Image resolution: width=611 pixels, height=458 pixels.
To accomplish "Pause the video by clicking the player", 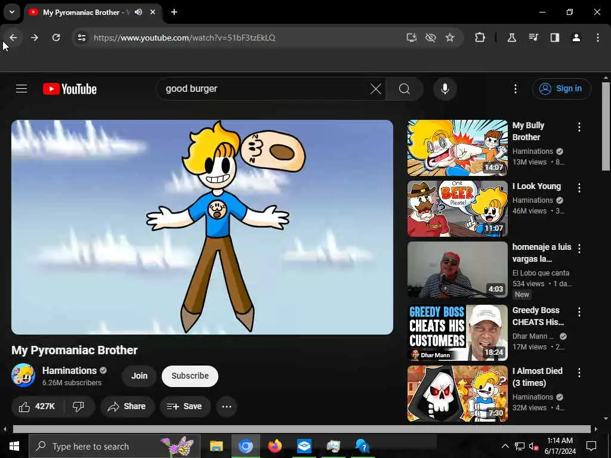I will tap(202, 227).
